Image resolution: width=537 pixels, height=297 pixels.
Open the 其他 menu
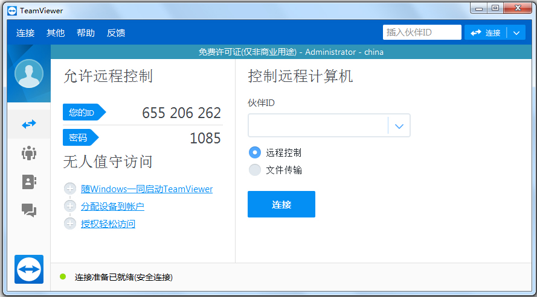pos(56,33)
